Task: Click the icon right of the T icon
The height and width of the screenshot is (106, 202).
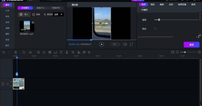Action: pyautogui.click(x=79, y=52)
